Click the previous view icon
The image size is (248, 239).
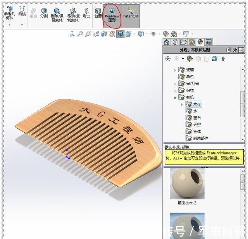click(x=96, y=34)
